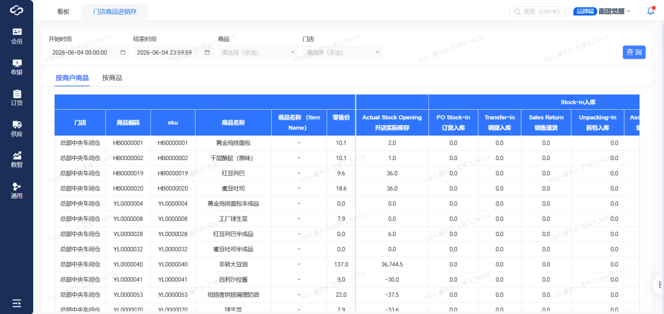
Task: Select the 红豆列巴 product name cell
Action: point(234,174)
